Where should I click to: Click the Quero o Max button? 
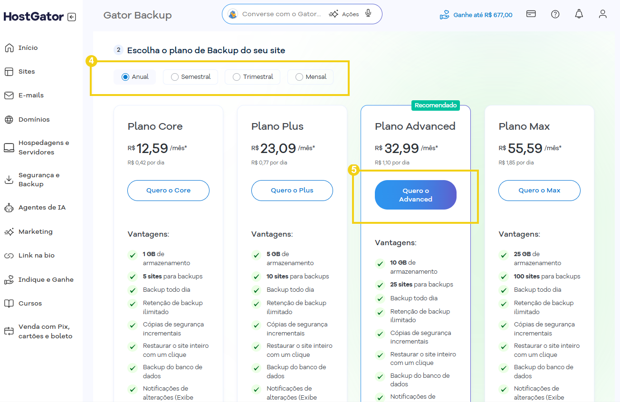(x=539, y=191)
